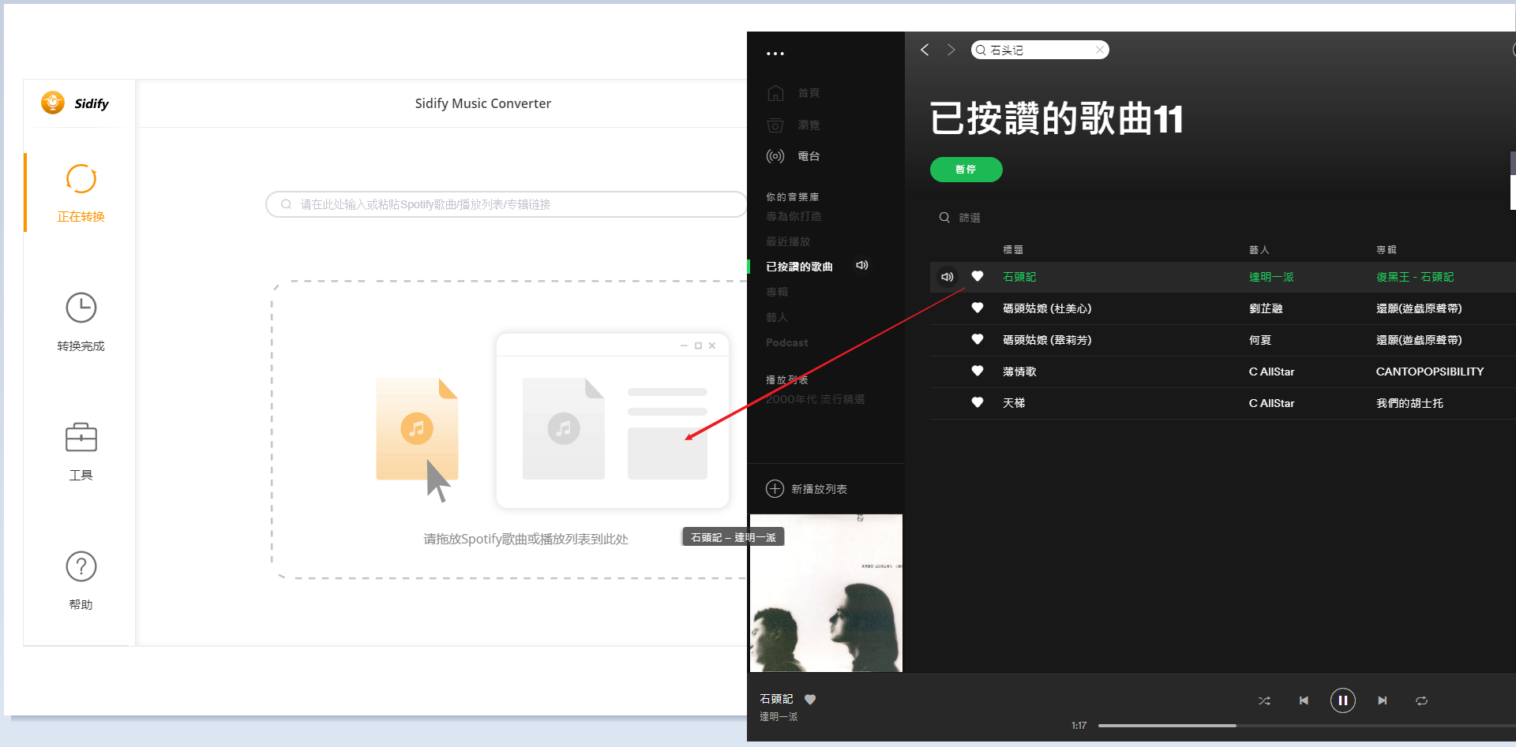The height and width of the screenshot is (747, 1516).
Task: Go back in Spotify navigation
Action: (925, 50)
